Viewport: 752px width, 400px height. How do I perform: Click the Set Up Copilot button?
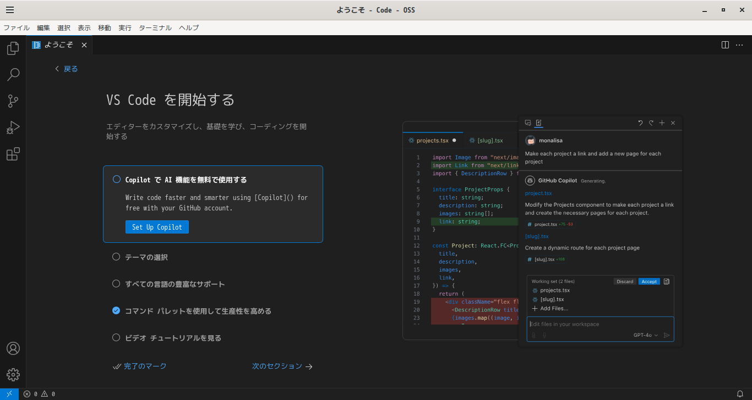coord(157,227)
